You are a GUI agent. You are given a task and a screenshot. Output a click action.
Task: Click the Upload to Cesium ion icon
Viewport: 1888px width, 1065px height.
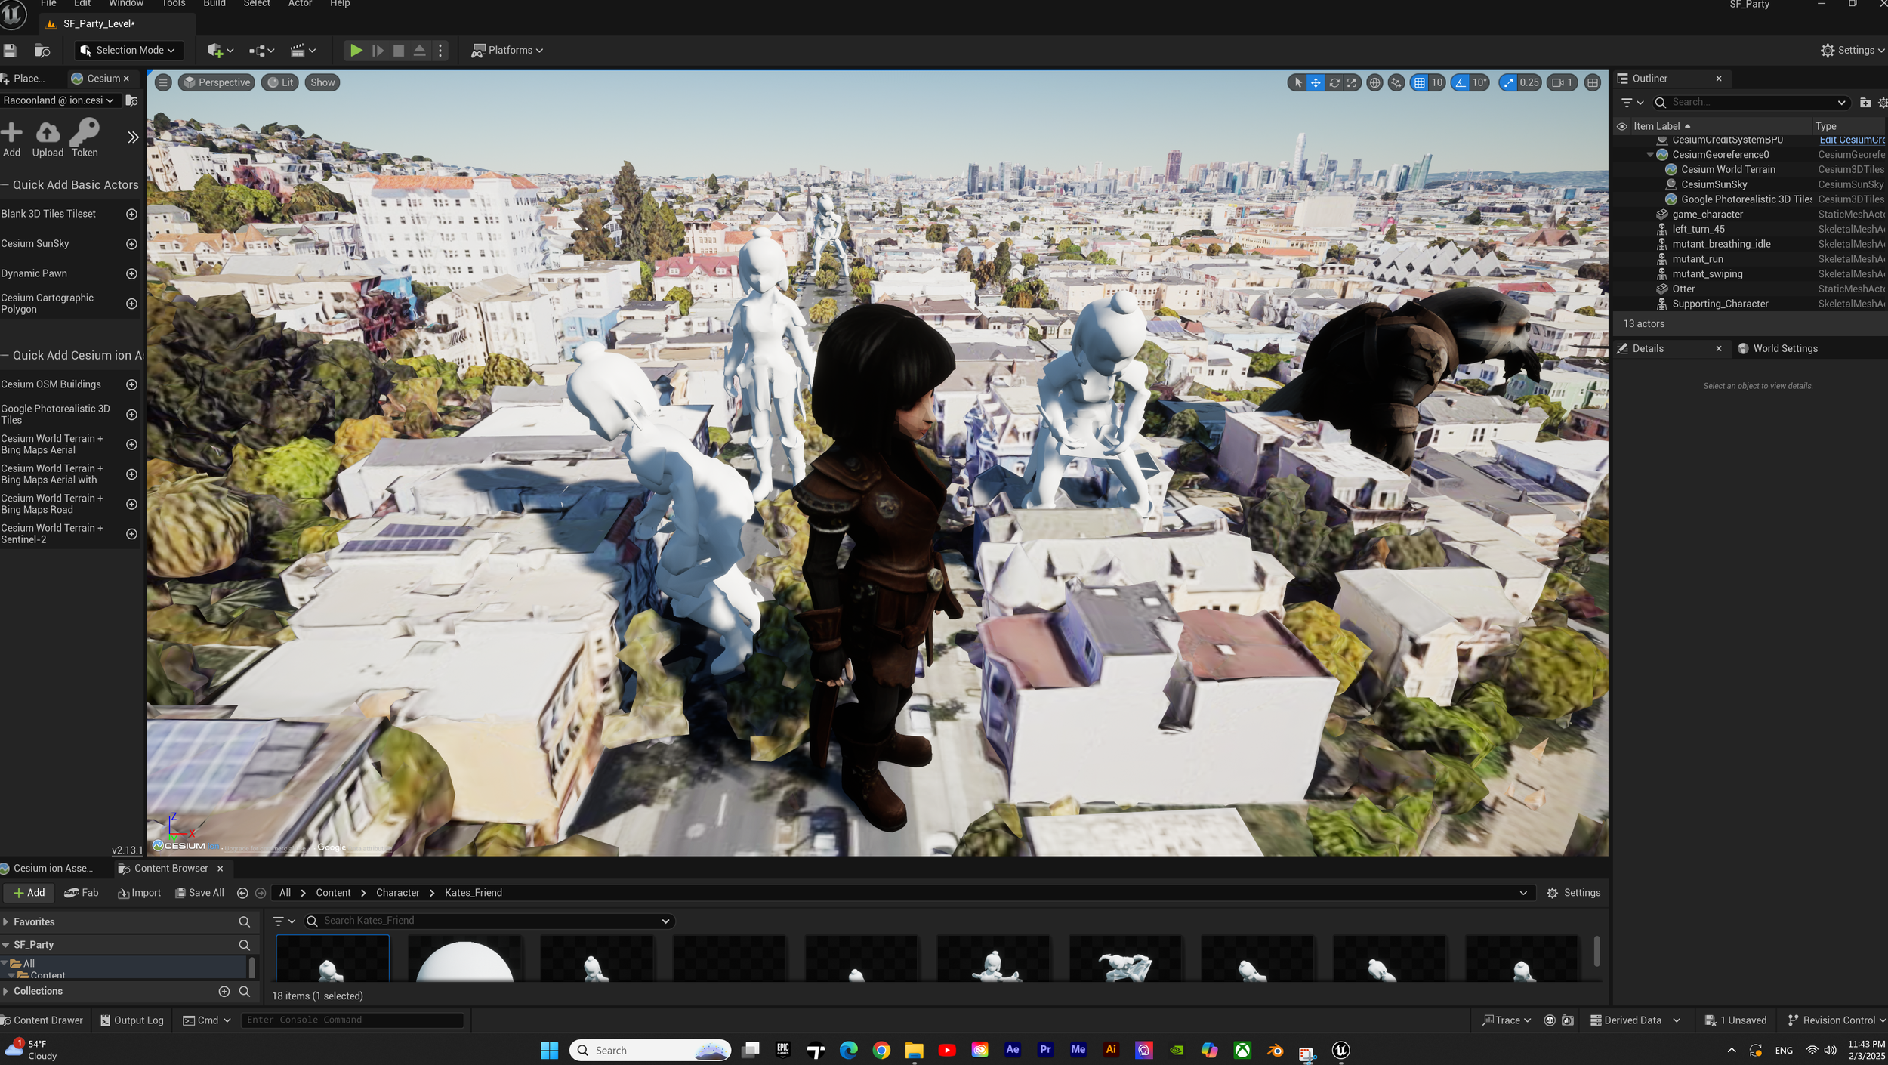[x=48, y=134]
